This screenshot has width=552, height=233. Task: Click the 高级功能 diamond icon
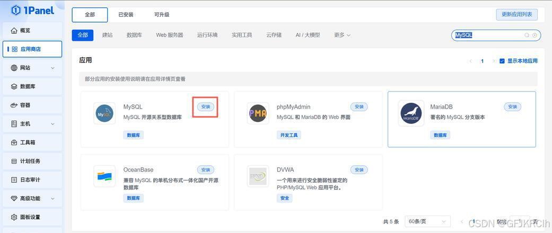pyautogui.click(x=14, y=198)
